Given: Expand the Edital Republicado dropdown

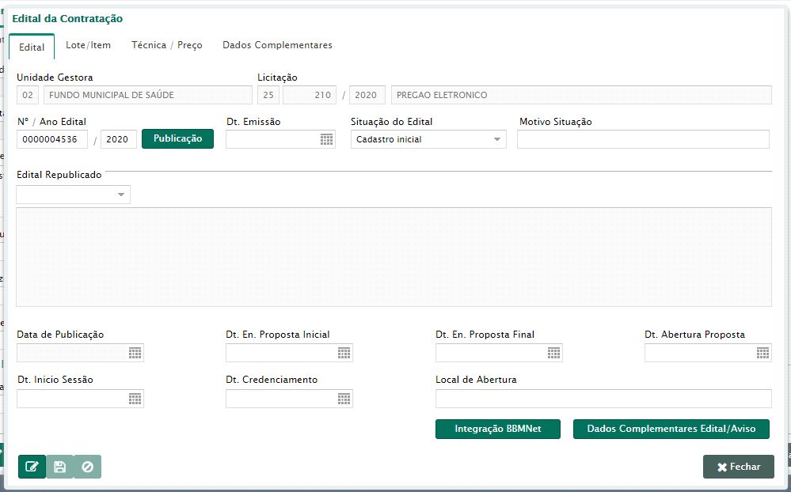Looking at the screenshot, I should [121, 195].
